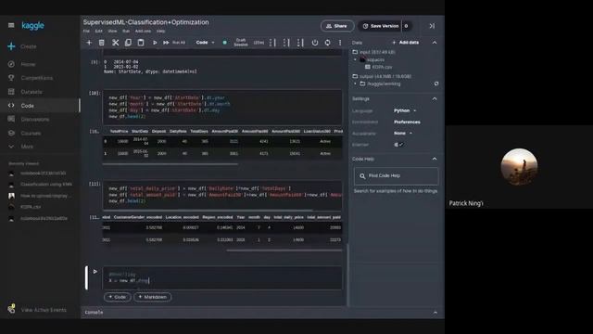Open the Help menu

pos(160,31)
